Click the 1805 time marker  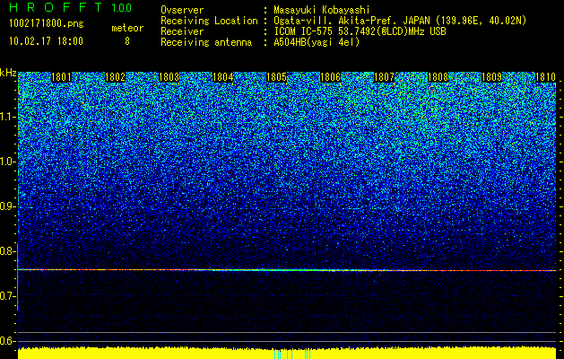pyautogui.click(x=276, y=77)
